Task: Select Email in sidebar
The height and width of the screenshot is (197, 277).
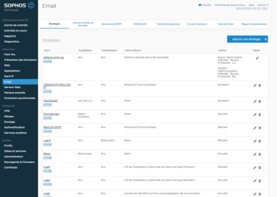Action: click(x=20, y=82)
